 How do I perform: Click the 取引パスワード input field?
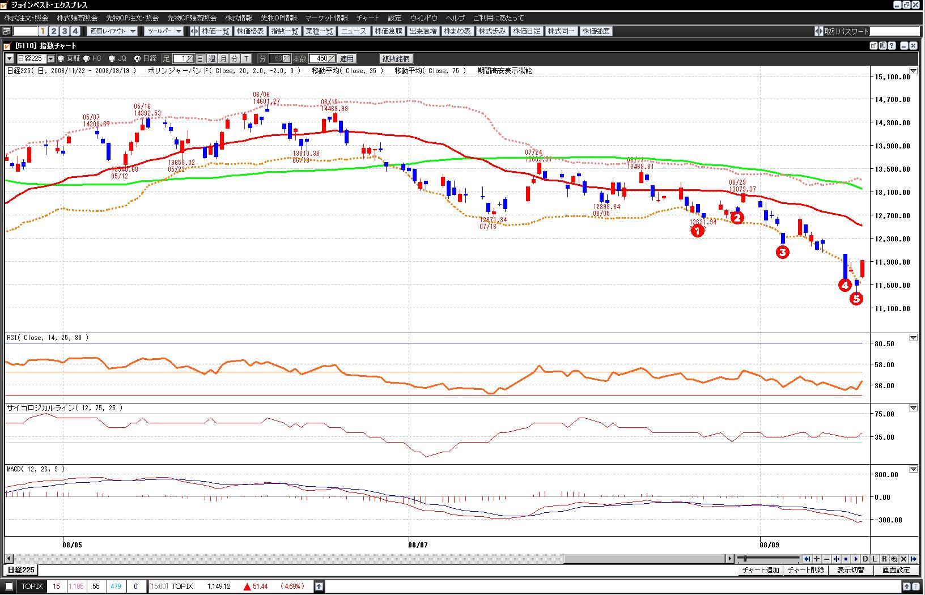(894, 31)
